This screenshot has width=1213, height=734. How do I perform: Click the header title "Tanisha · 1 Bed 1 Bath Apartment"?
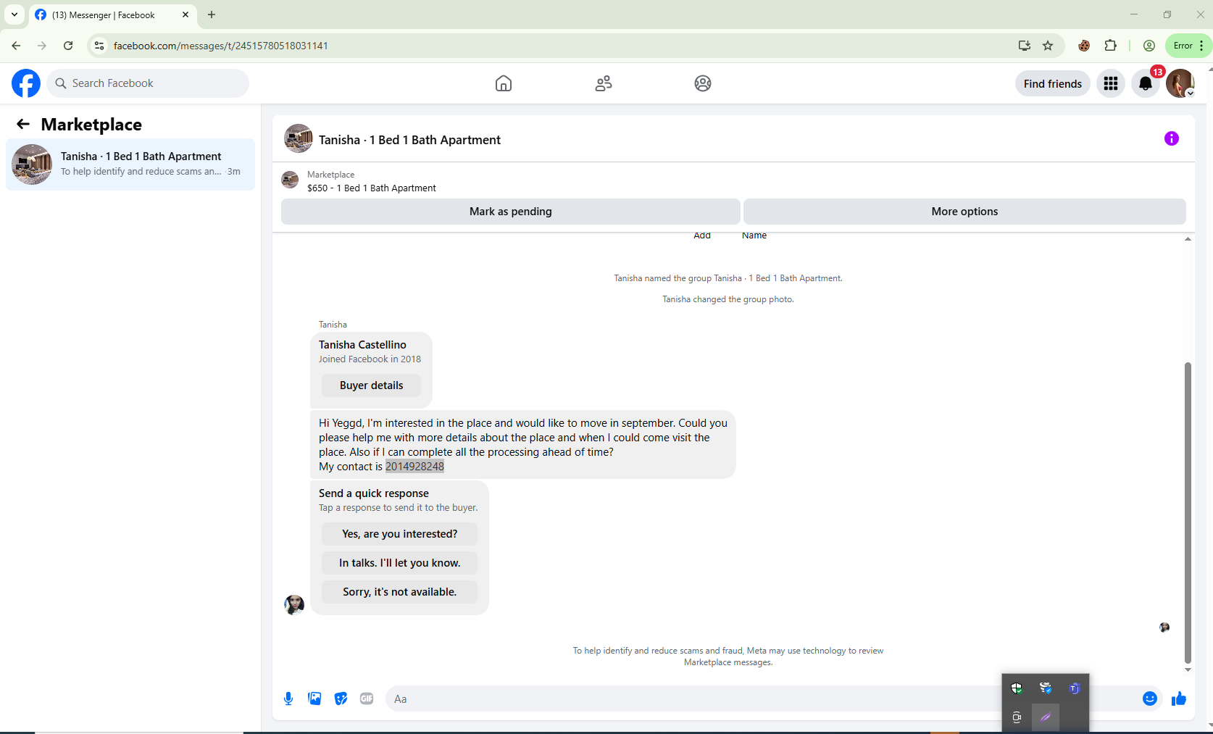[x=409, y=140]
